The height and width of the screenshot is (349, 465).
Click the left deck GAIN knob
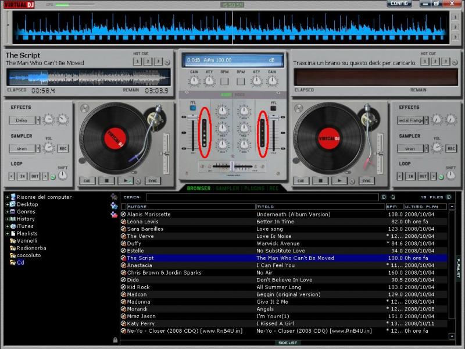click(194, 81)
